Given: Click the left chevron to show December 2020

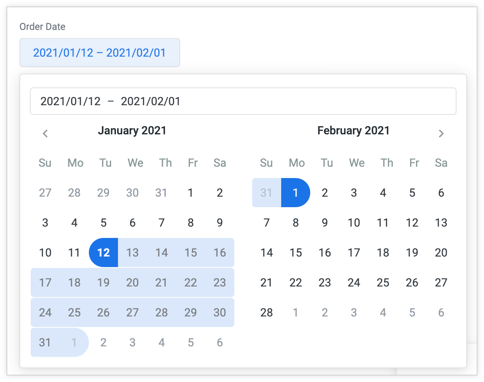Looking at the screenshot, I should pyautogui.click(x=45, y=134).
